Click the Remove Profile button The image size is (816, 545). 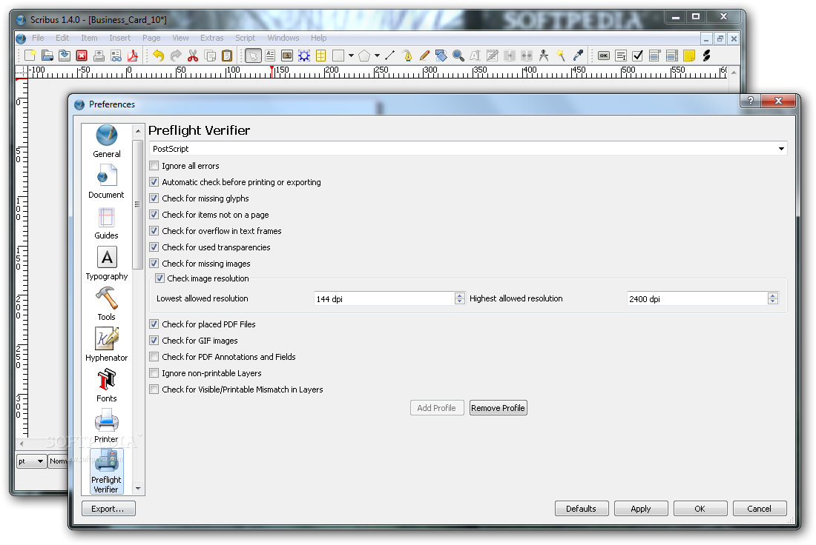498,408
